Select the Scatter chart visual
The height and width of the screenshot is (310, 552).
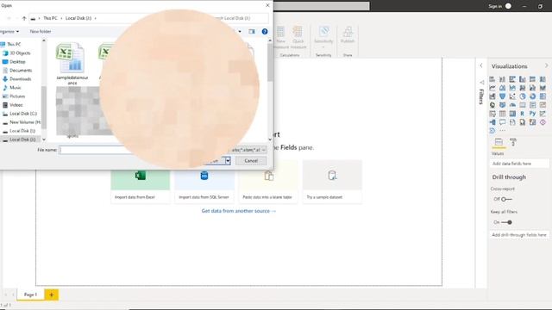point(512,96)
